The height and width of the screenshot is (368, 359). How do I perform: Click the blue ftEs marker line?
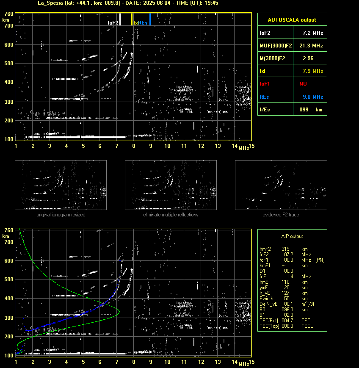(x=150, y=19)
